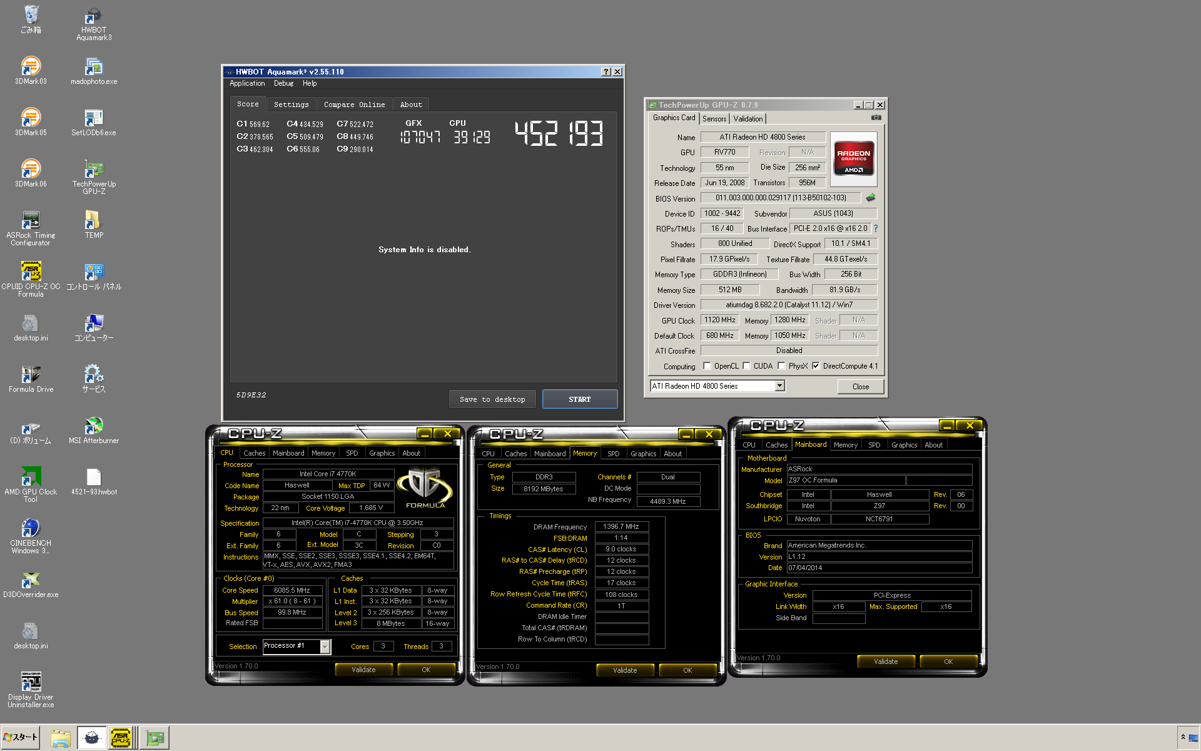Open the TEMP folder icon
The image size is (1201, 751).
[93, 224]
